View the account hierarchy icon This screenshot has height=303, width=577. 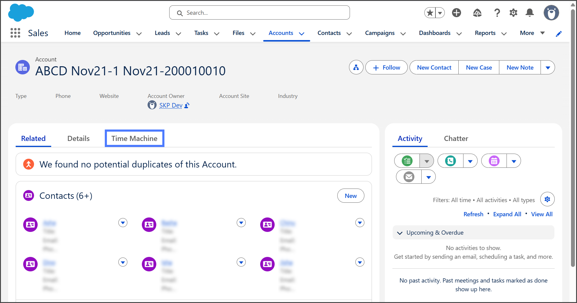pyautogui.click(x=356, y=67)
